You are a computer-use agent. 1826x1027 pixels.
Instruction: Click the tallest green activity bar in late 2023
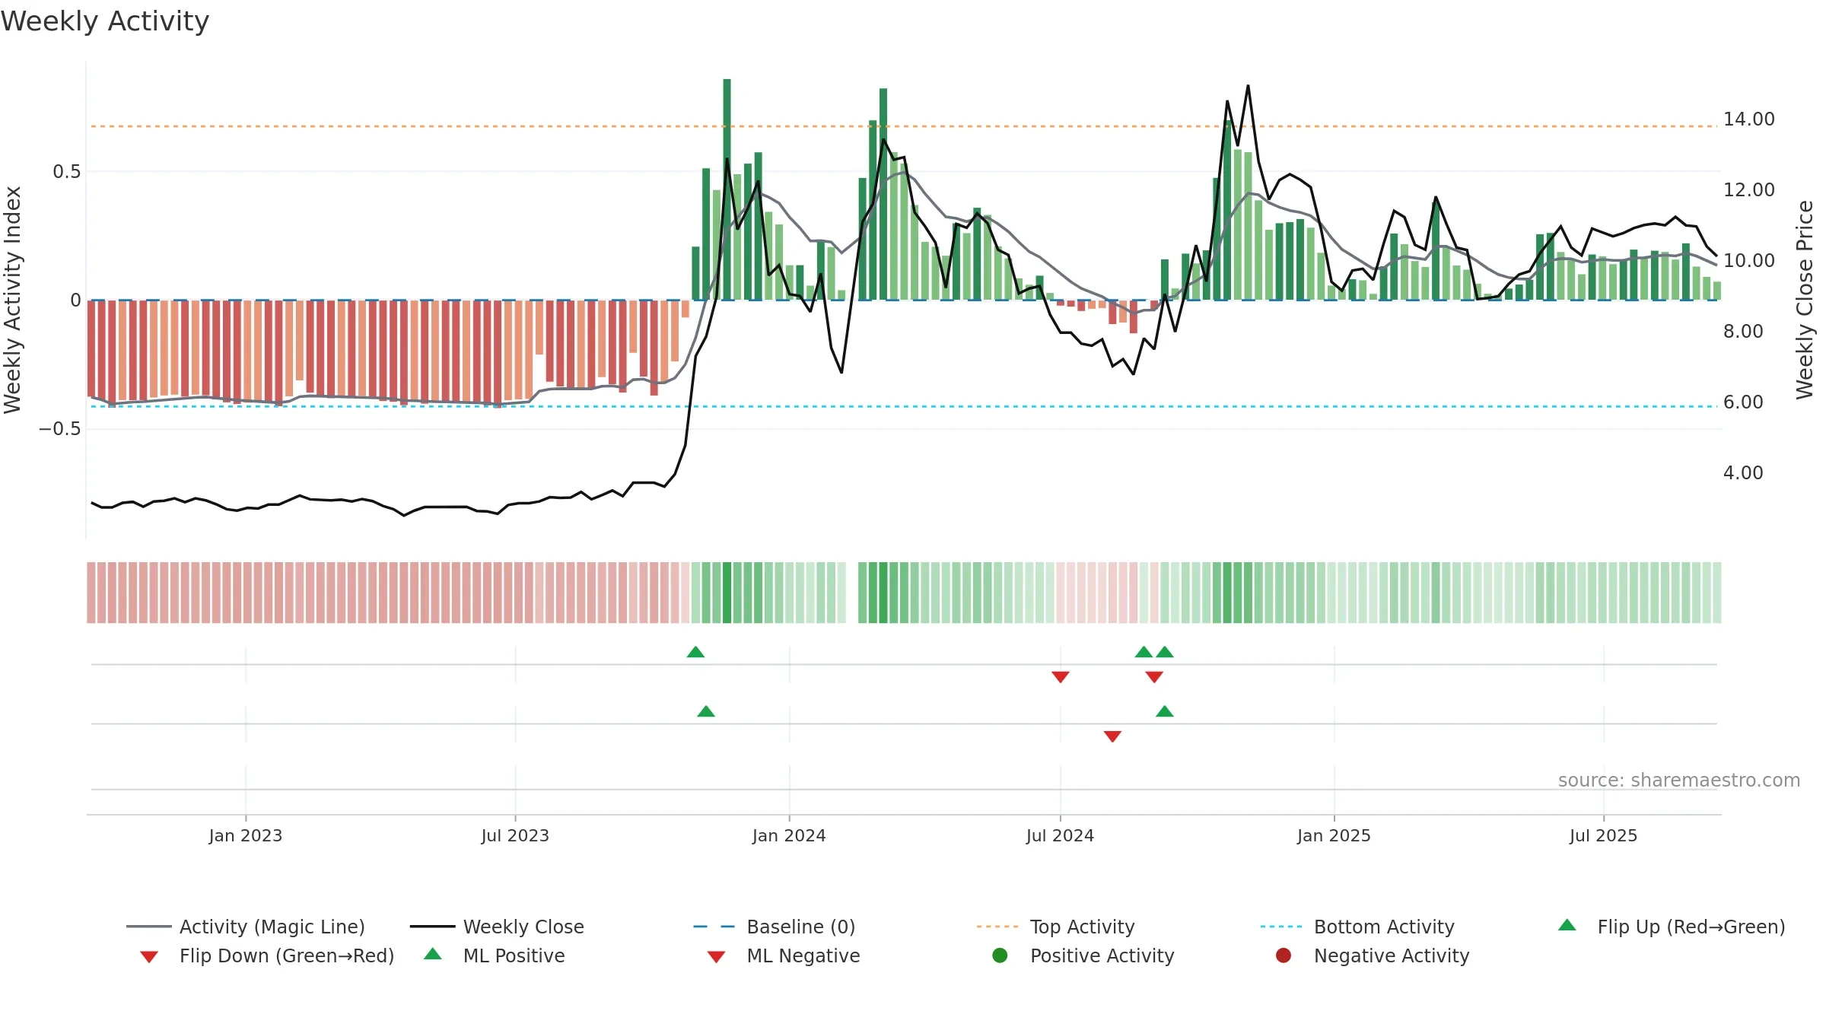pos(727,189)
